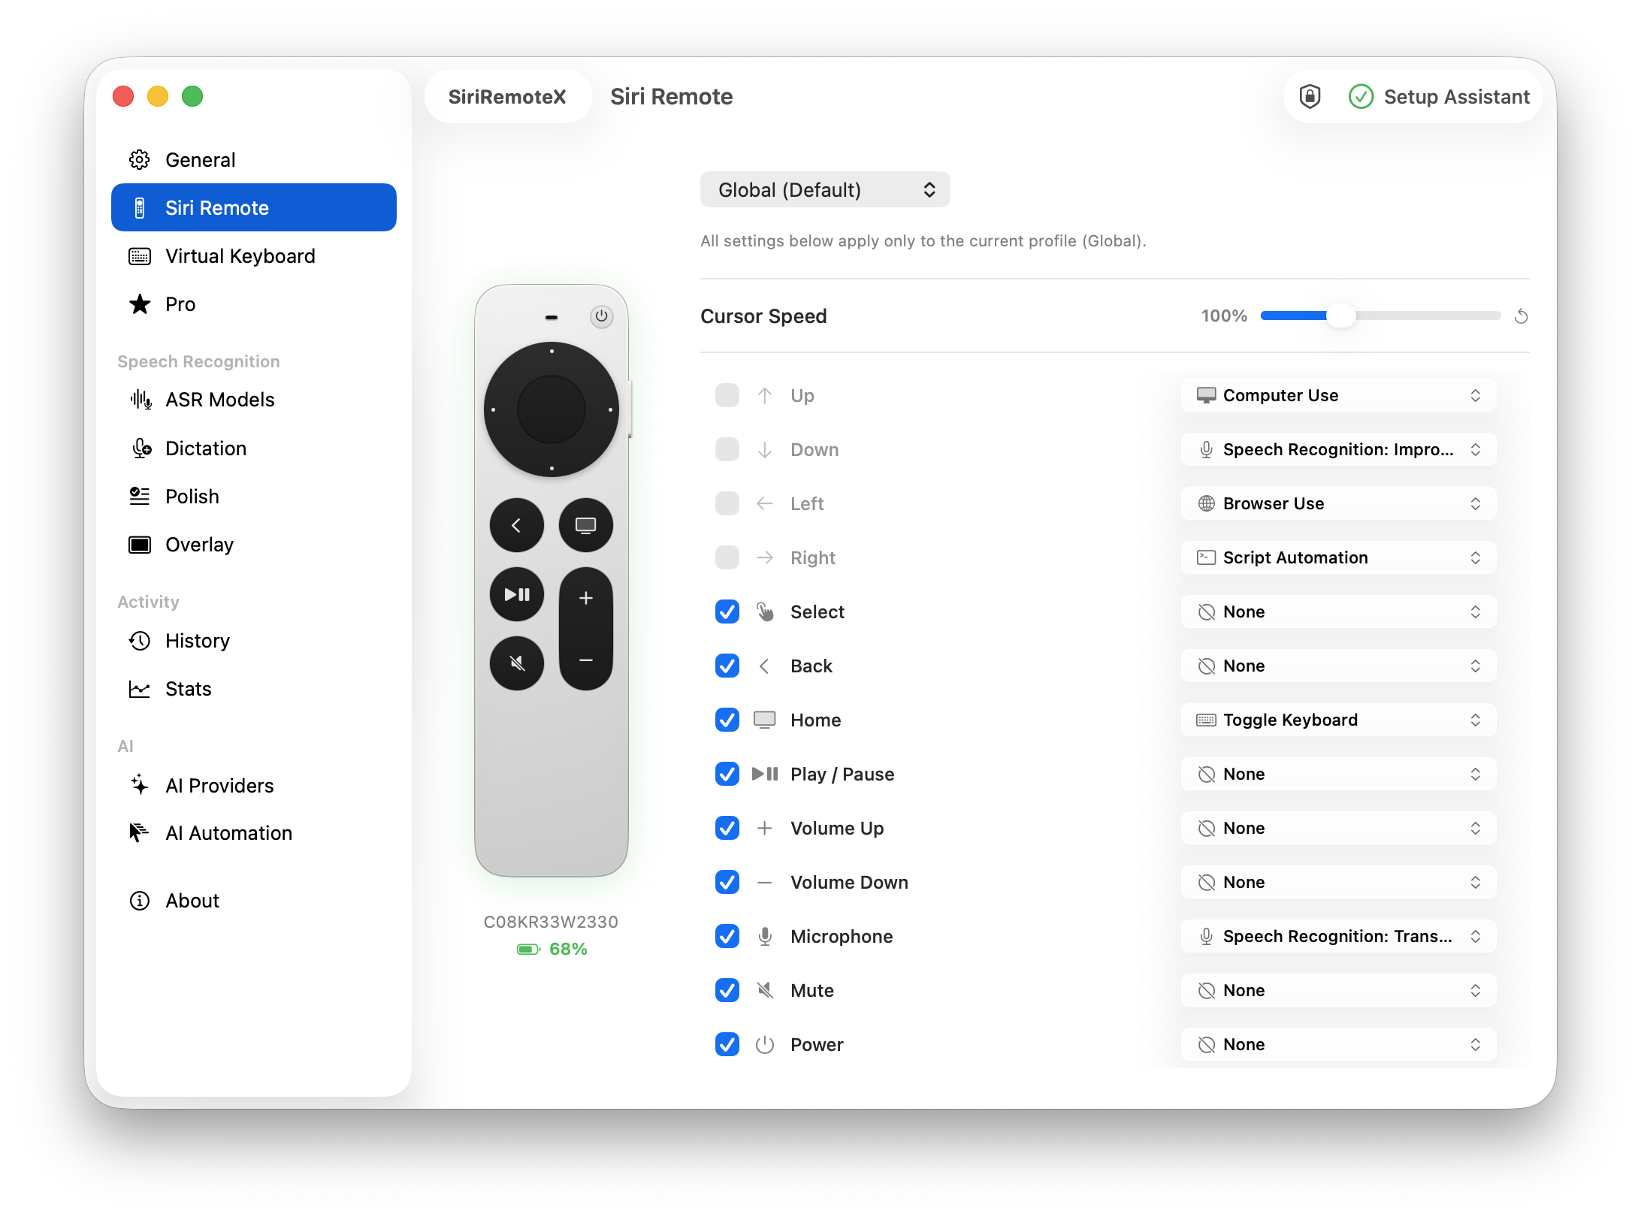Viewport: 1641px width, 1220px height.
Task: Click the green checkmark Setup Assistant icon
Action: coord(1361,97)
